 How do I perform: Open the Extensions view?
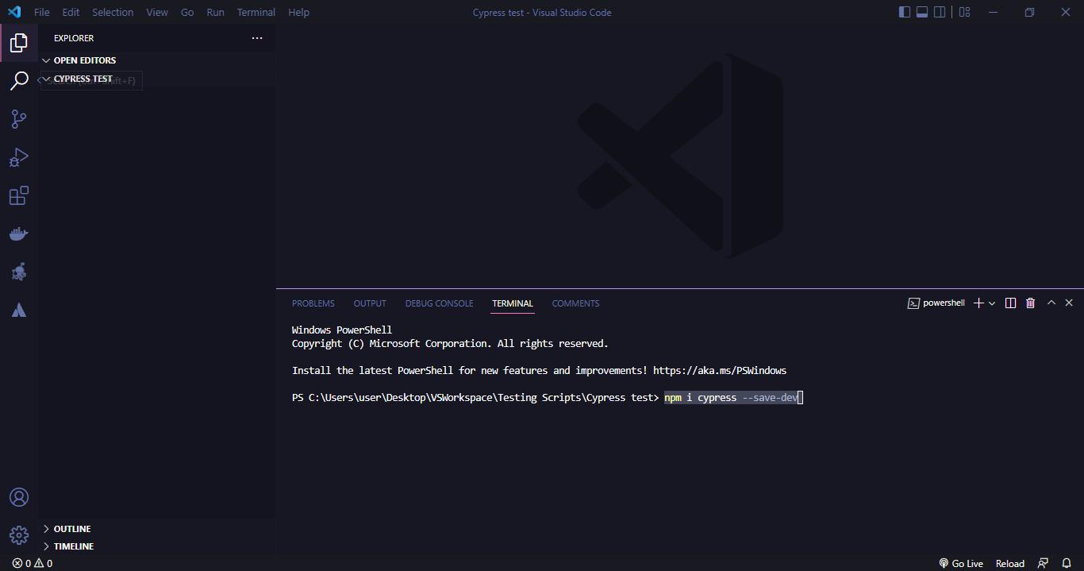coord(19,195)
